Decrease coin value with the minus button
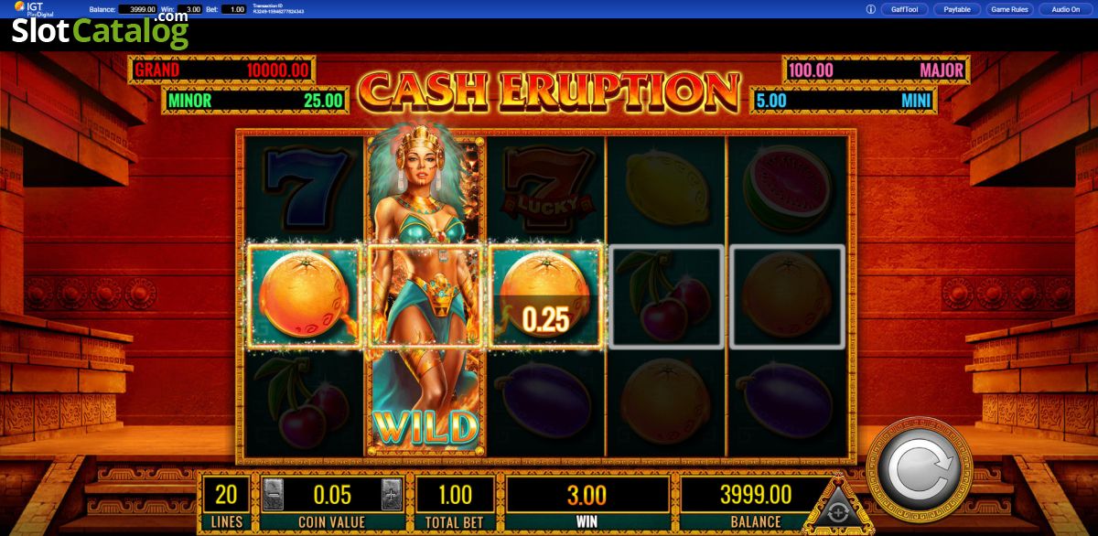This screenshot has width=1098, height=536. (x=274, y=495)
